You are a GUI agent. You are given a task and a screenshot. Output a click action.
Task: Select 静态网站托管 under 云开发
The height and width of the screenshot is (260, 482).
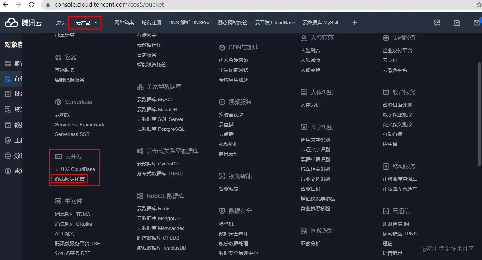(x=70, y=179)
